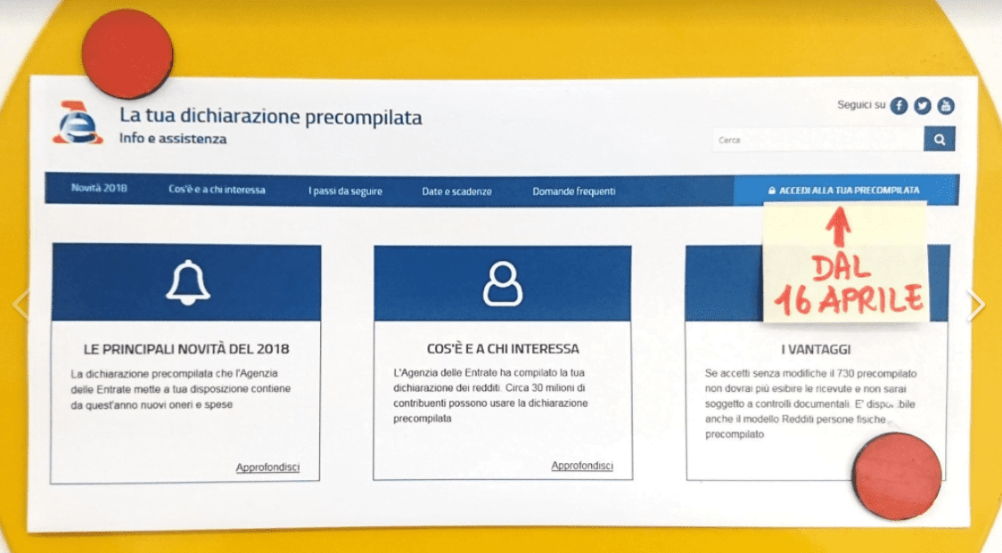Go to the previous slide with the left arrow
Viewport: 1002px width, 553px height.
(x=20, y=305)
